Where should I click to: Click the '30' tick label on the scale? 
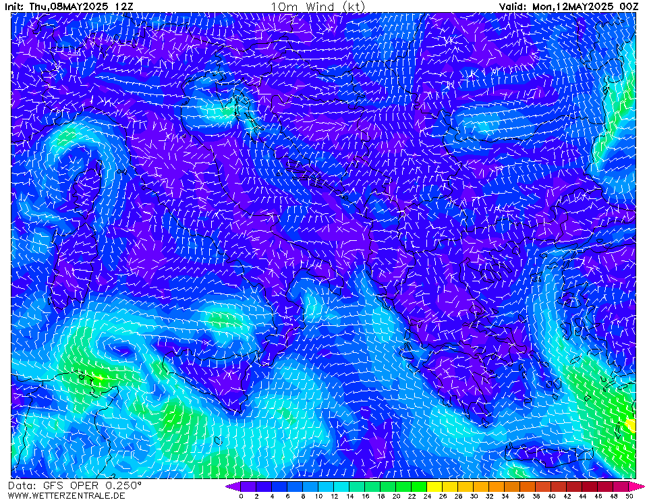point(474,496)
